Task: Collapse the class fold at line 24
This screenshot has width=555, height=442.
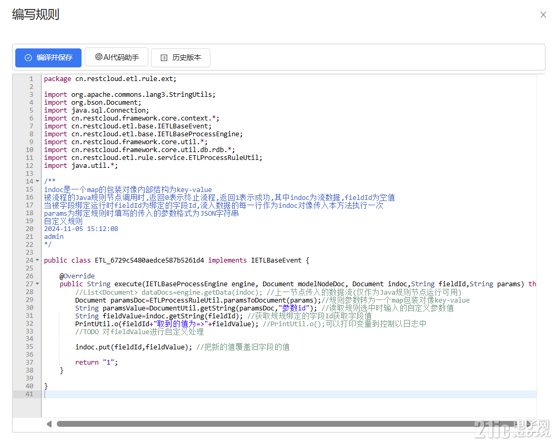Action: [x=37, y=260]
